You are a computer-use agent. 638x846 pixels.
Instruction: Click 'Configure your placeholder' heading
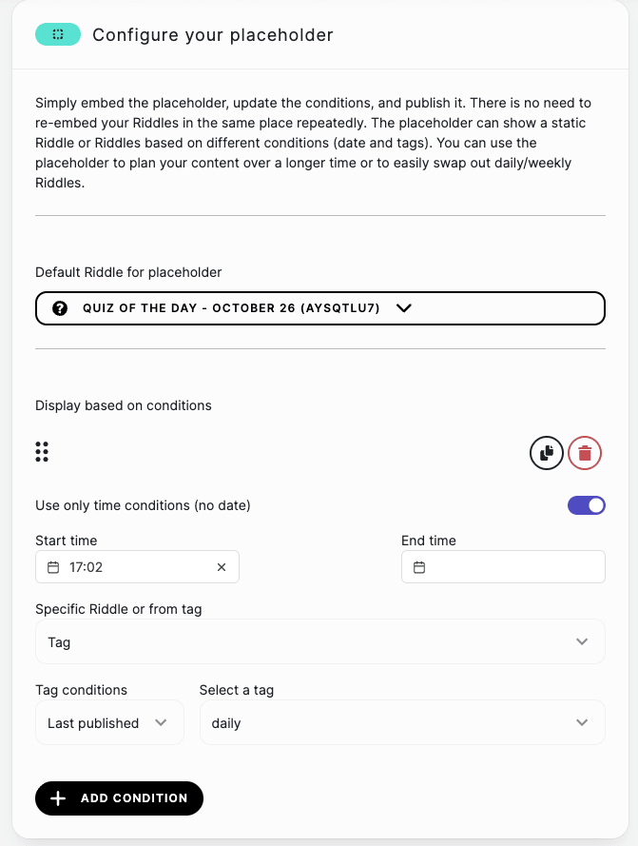[212, 34]
